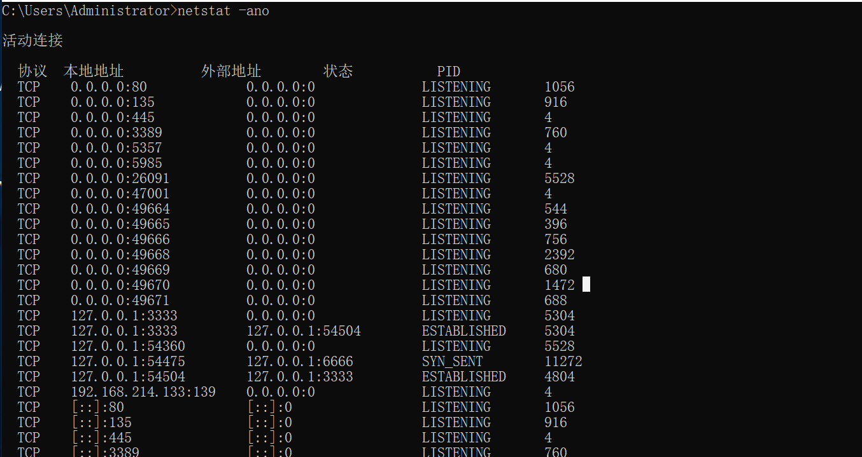
Task: Click the 状态 column header
Action: point(338,71)
